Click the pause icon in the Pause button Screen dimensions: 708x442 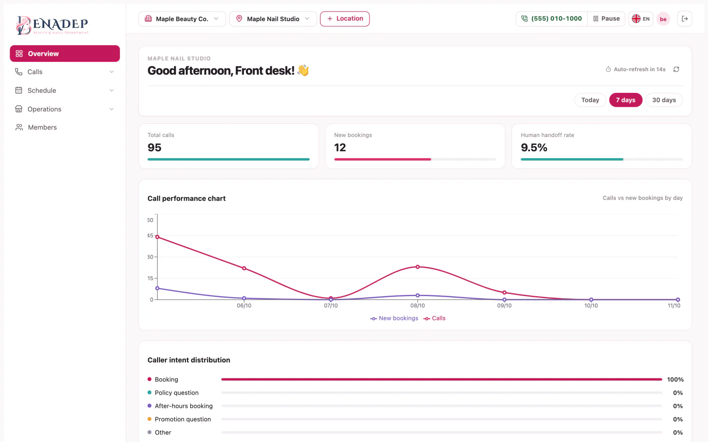point(596,19)
